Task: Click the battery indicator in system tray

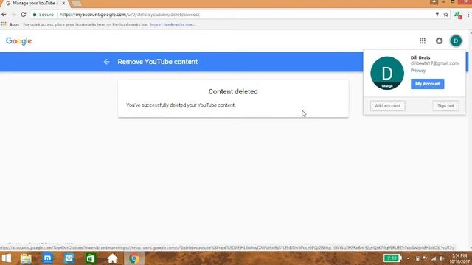Action: 392,258
